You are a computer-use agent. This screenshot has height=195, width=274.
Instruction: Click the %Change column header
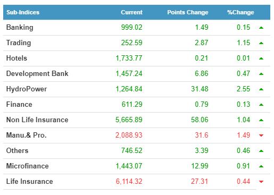click(240, 12)
